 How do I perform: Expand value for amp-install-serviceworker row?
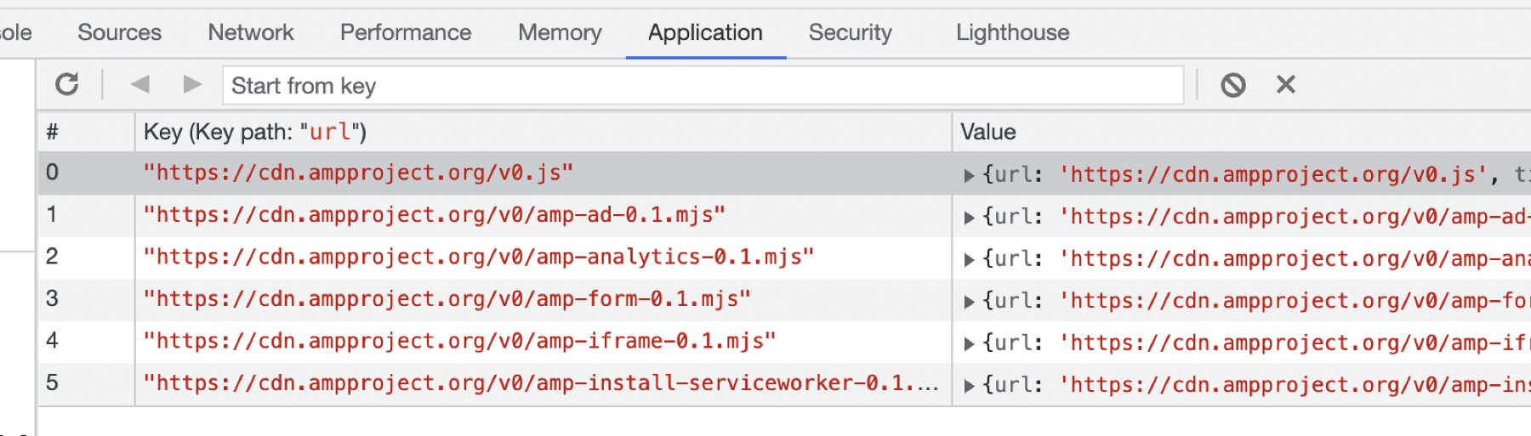[x=969, y=386]
